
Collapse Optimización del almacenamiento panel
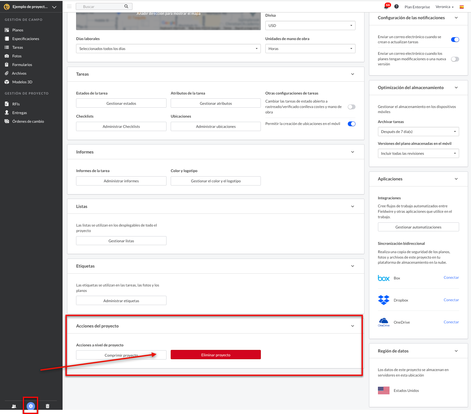point(456,87)
